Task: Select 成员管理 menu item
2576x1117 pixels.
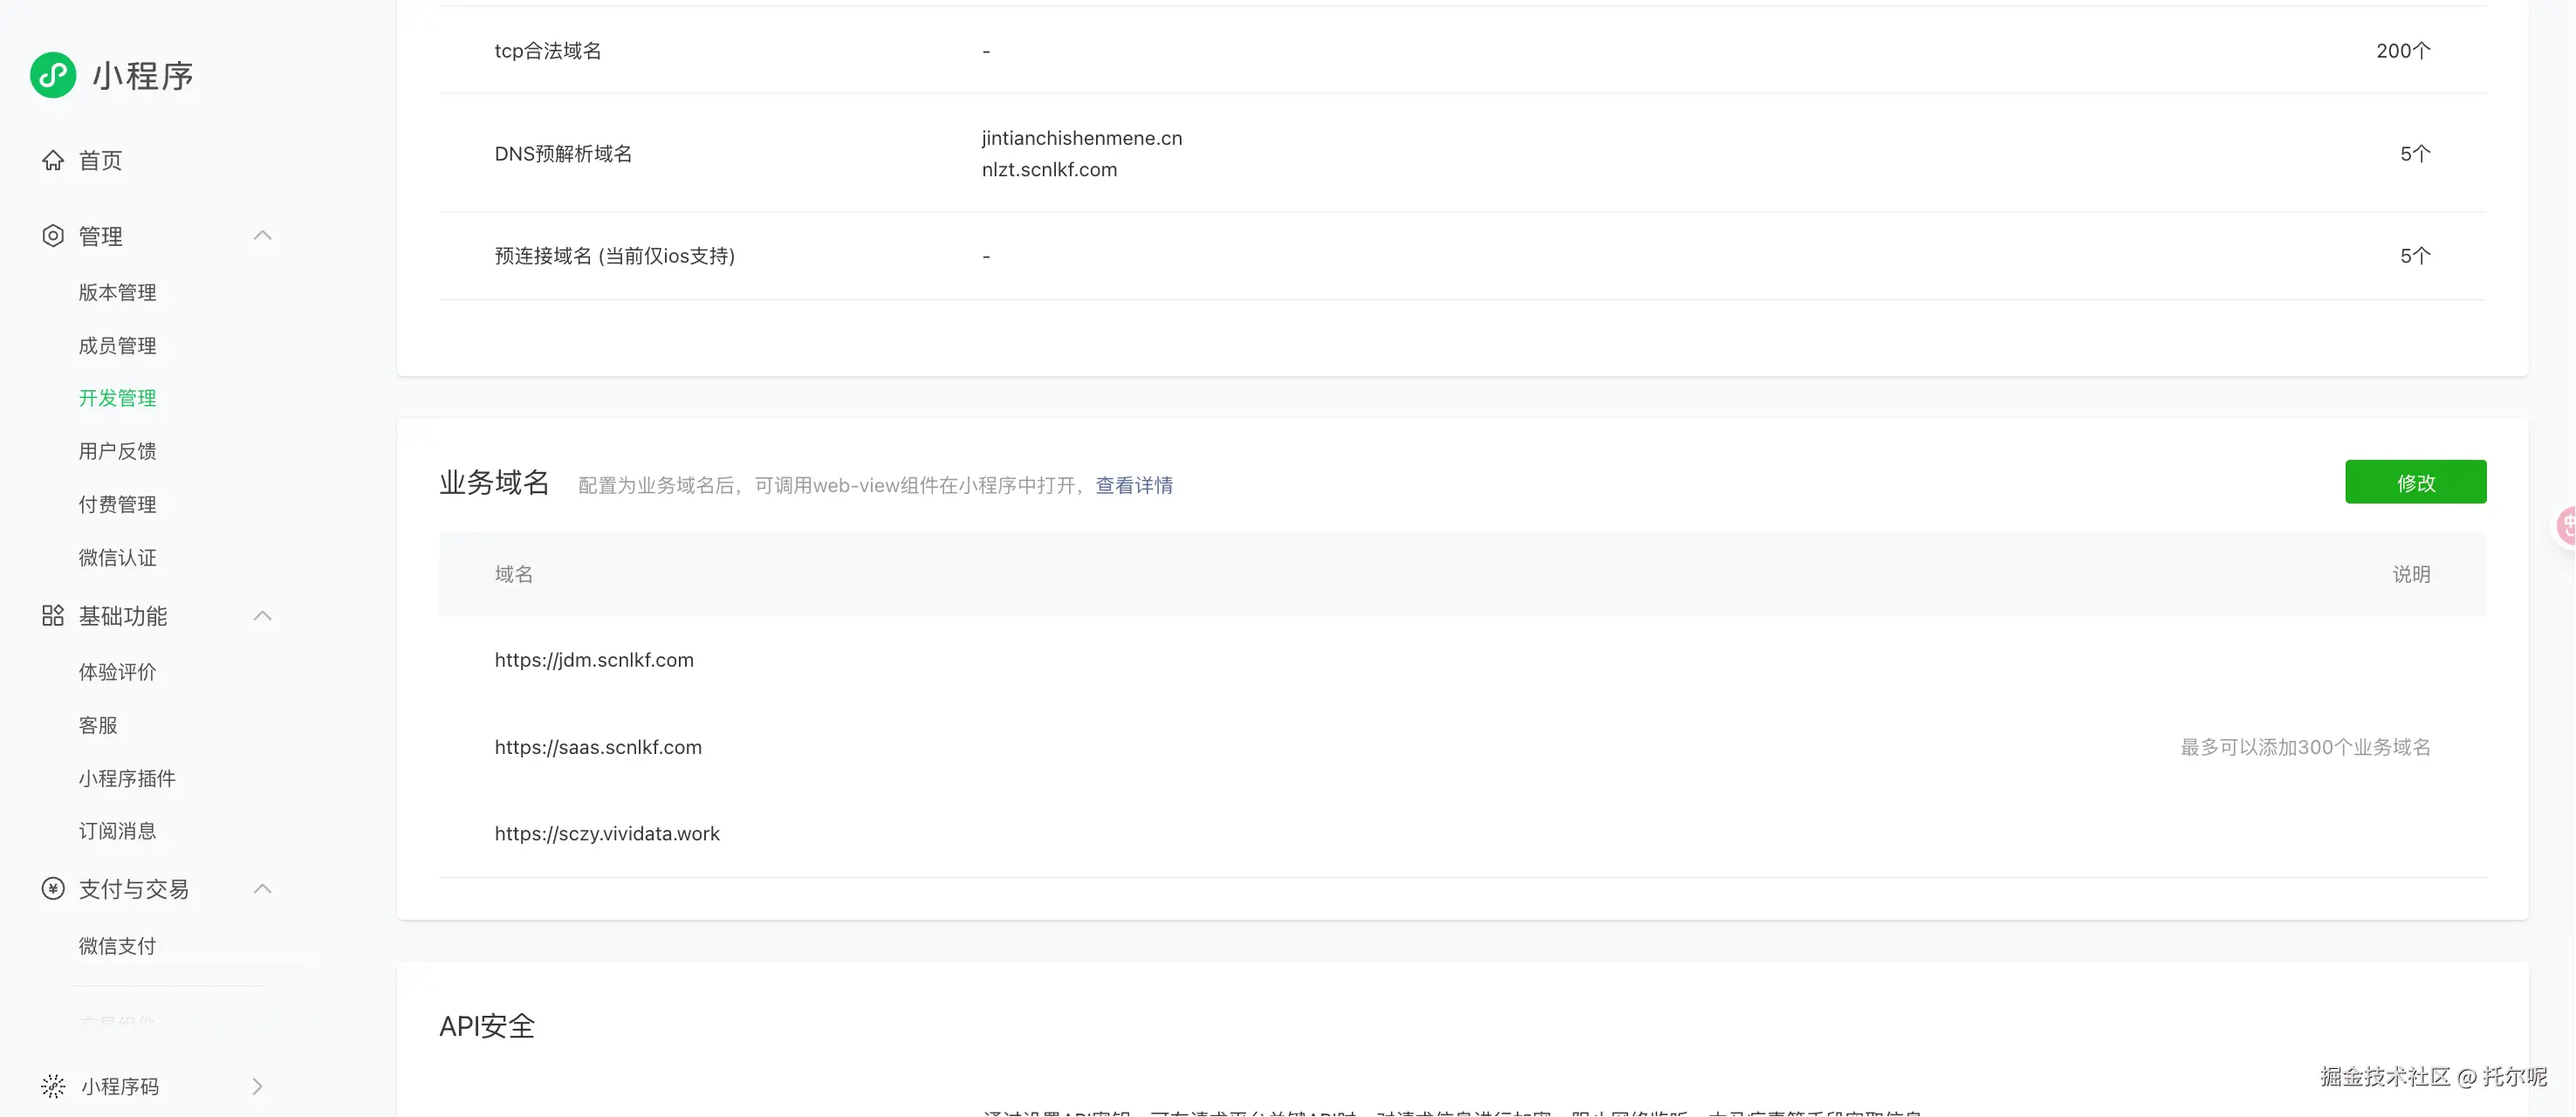Action: [117, 345]
